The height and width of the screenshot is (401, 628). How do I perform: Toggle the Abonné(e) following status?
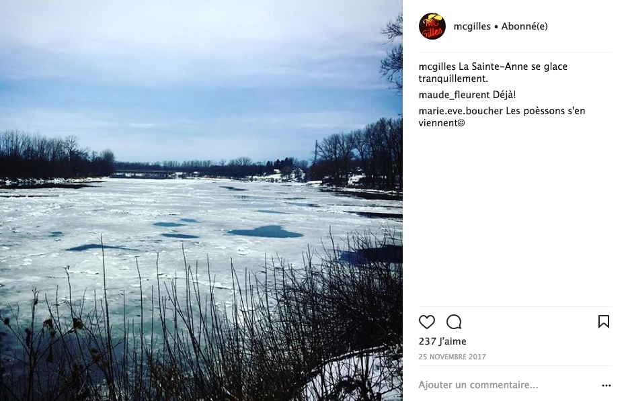524,26
